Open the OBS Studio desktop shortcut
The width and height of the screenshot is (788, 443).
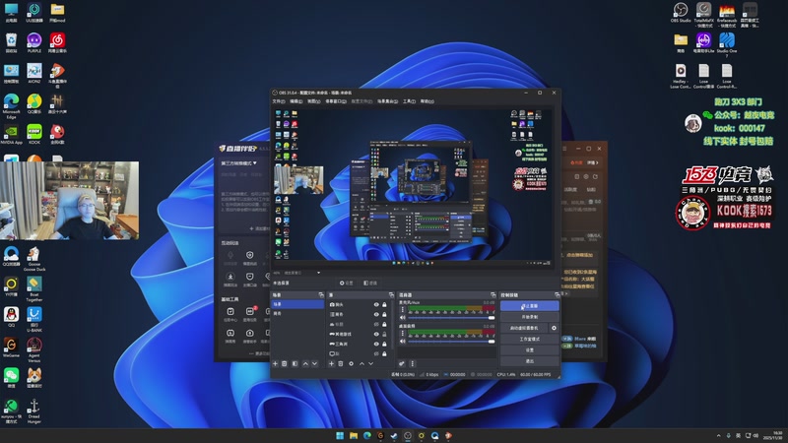click(681, 13)
